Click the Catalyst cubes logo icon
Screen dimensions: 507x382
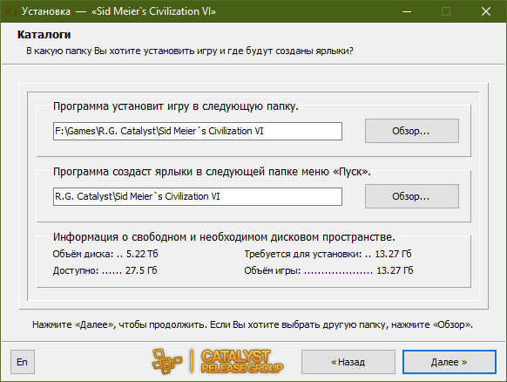point(167,361)
